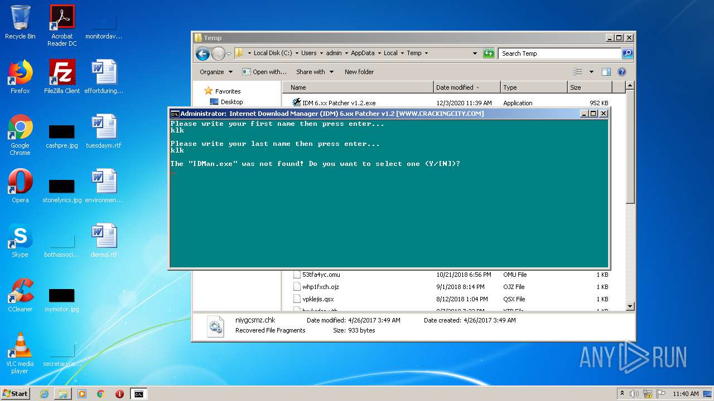Sort by Size column header
The width and height of the screenshot is (714, 401).
[x=590, y=87]
